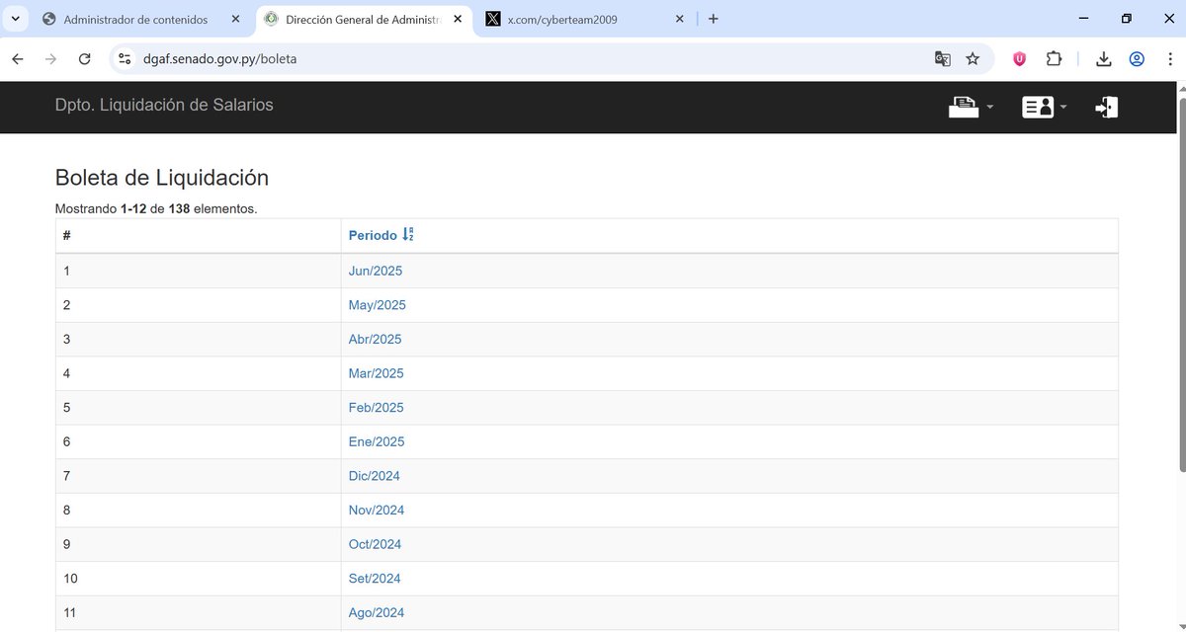The image size is (1186, 632).
Task: Open the Feb/2025 boleta
Action: point(377,408)
